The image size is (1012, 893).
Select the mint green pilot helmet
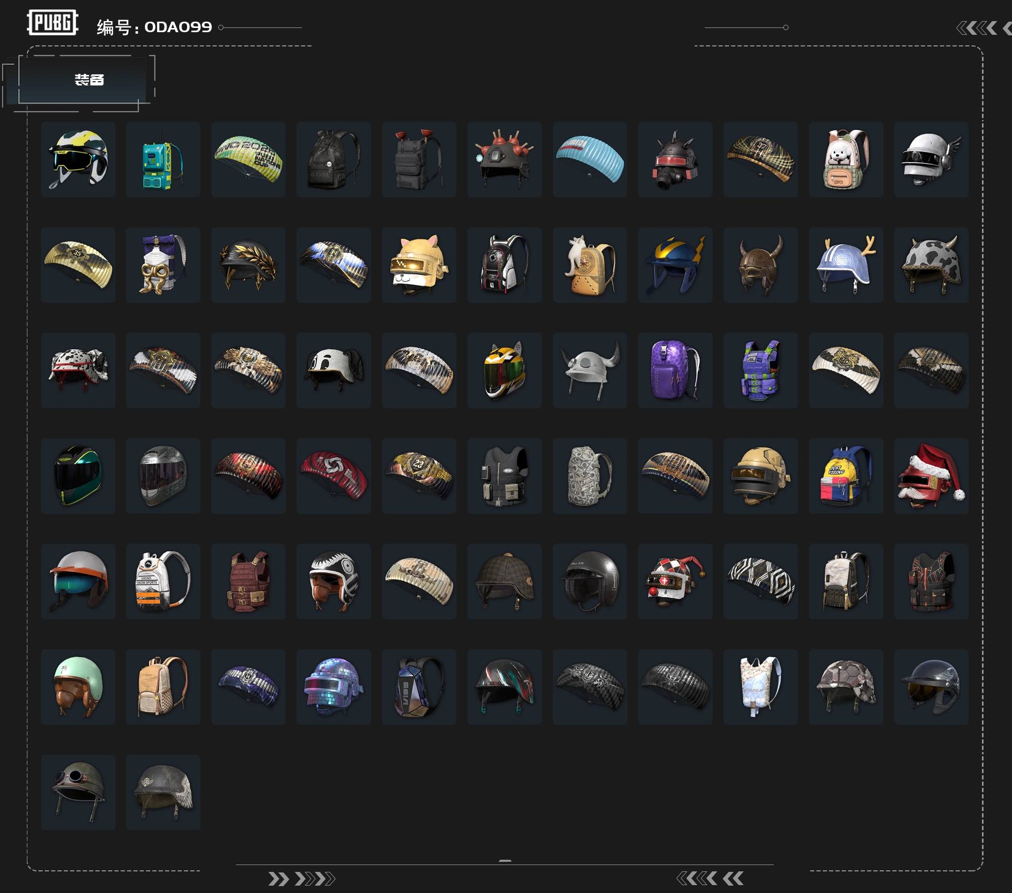click(78, 687)
